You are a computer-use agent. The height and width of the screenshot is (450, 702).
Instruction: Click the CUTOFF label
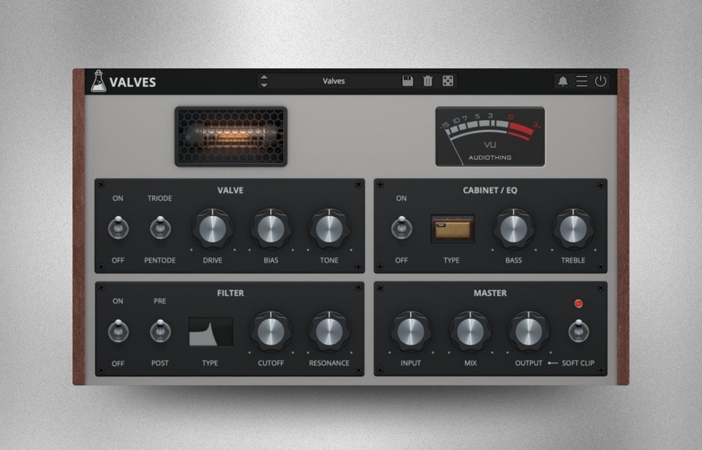point(271,363)
